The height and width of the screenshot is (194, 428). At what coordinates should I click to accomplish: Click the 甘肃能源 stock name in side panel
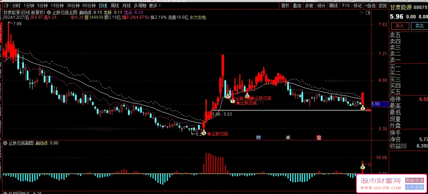[x=401, y=7]
